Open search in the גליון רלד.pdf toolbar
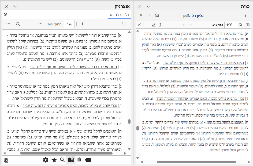Image resolution: width=253 pixels, height=166 pixels. point(241,24)
